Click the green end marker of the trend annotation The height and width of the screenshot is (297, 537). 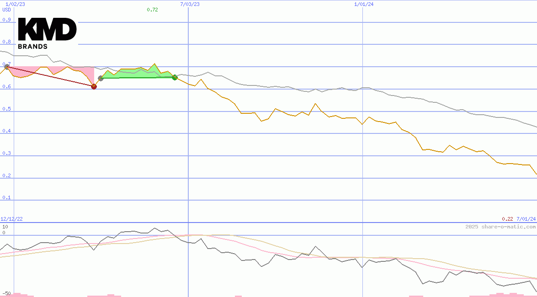pyautogui.click(x=175, y=78)
